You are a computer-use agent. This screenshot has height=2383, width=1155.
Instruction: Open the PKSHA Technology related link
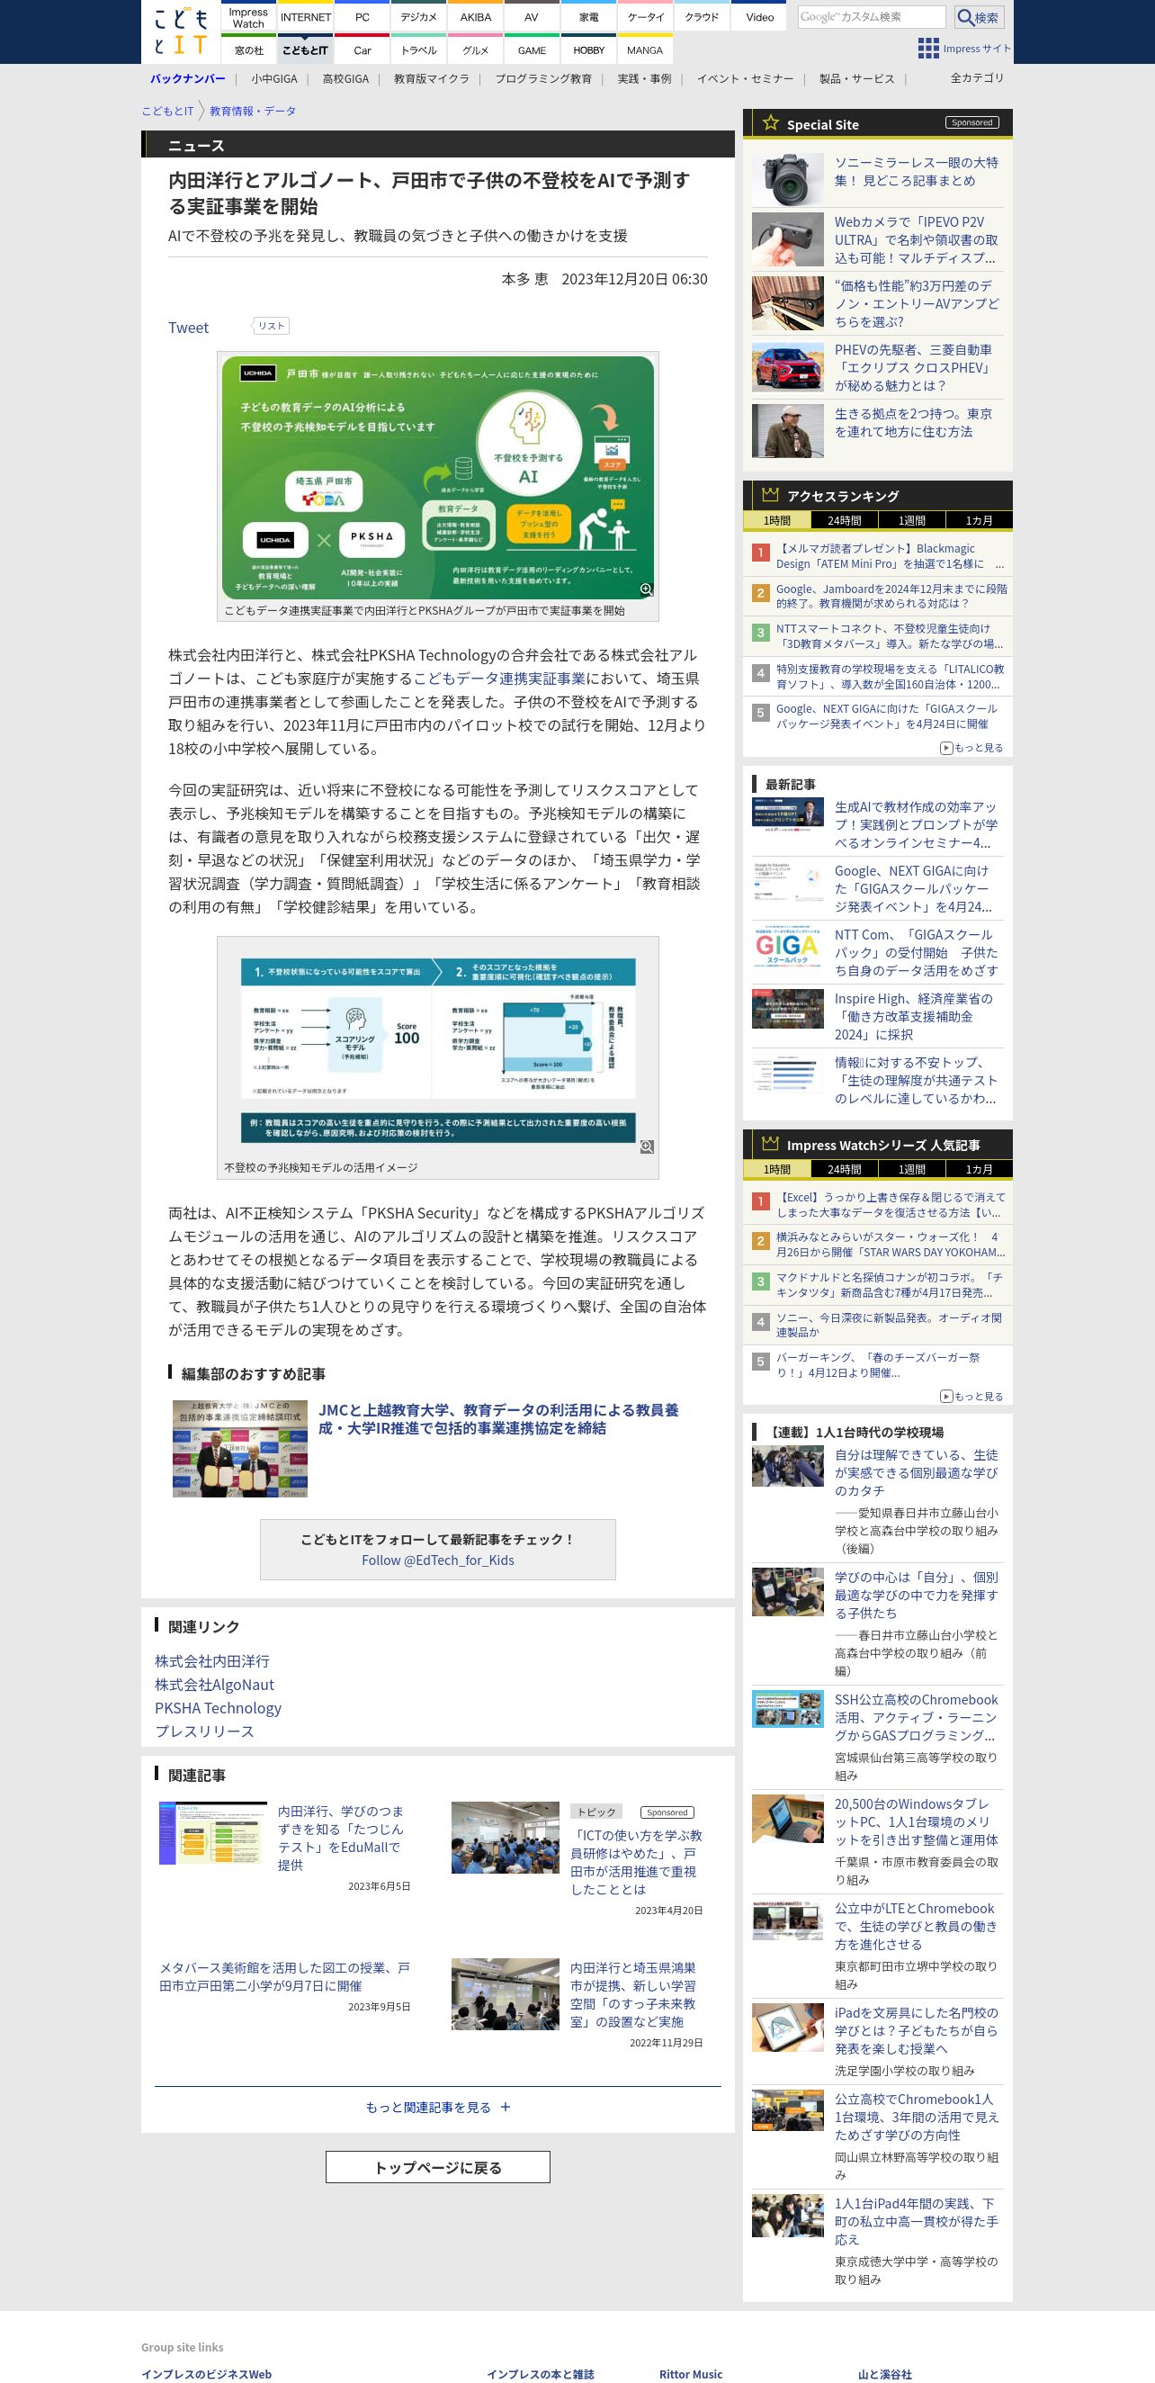coord(219,1707)
